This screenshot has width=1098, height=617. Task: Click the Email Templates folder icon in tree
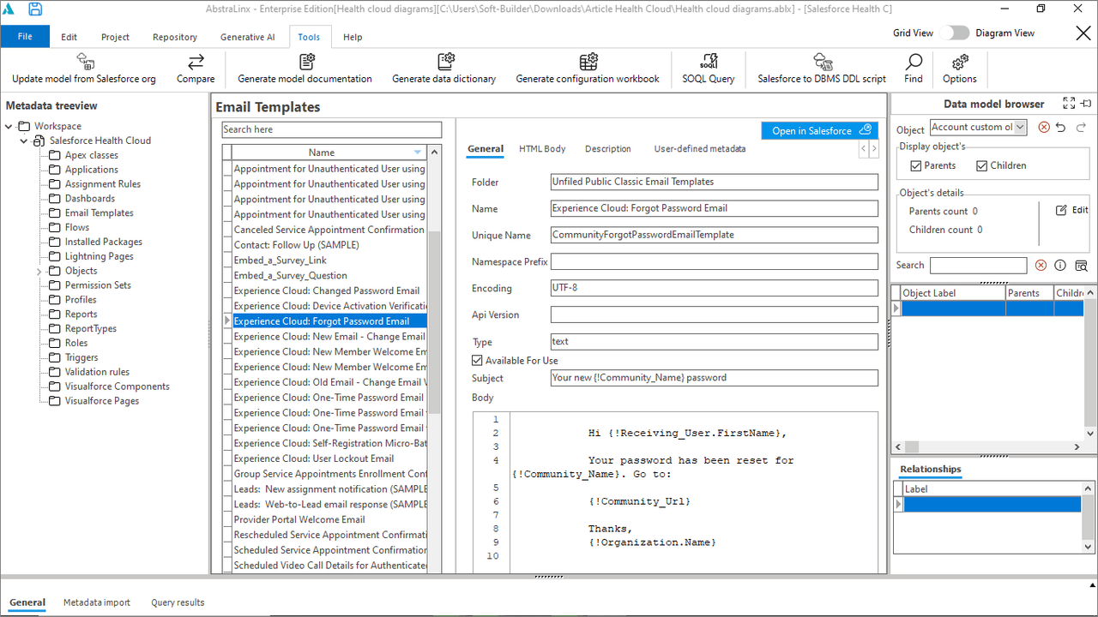click(55, 213)
